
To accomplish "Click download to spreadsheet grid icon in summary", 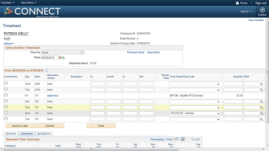I will 183,139.
